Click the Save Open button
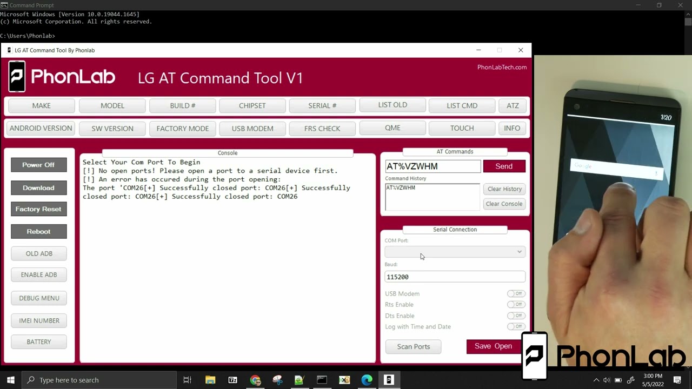Screen dimensions: 692x389 (493, 346)
